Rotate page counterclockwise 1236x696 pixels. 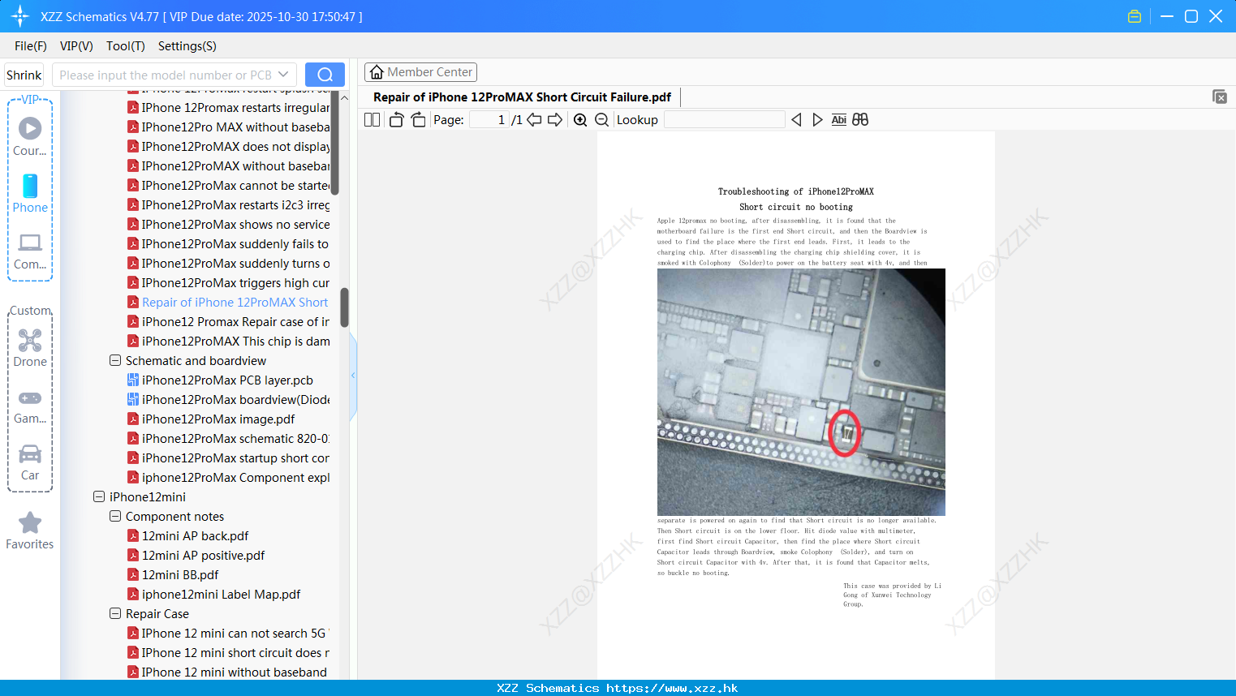point(396,120)
